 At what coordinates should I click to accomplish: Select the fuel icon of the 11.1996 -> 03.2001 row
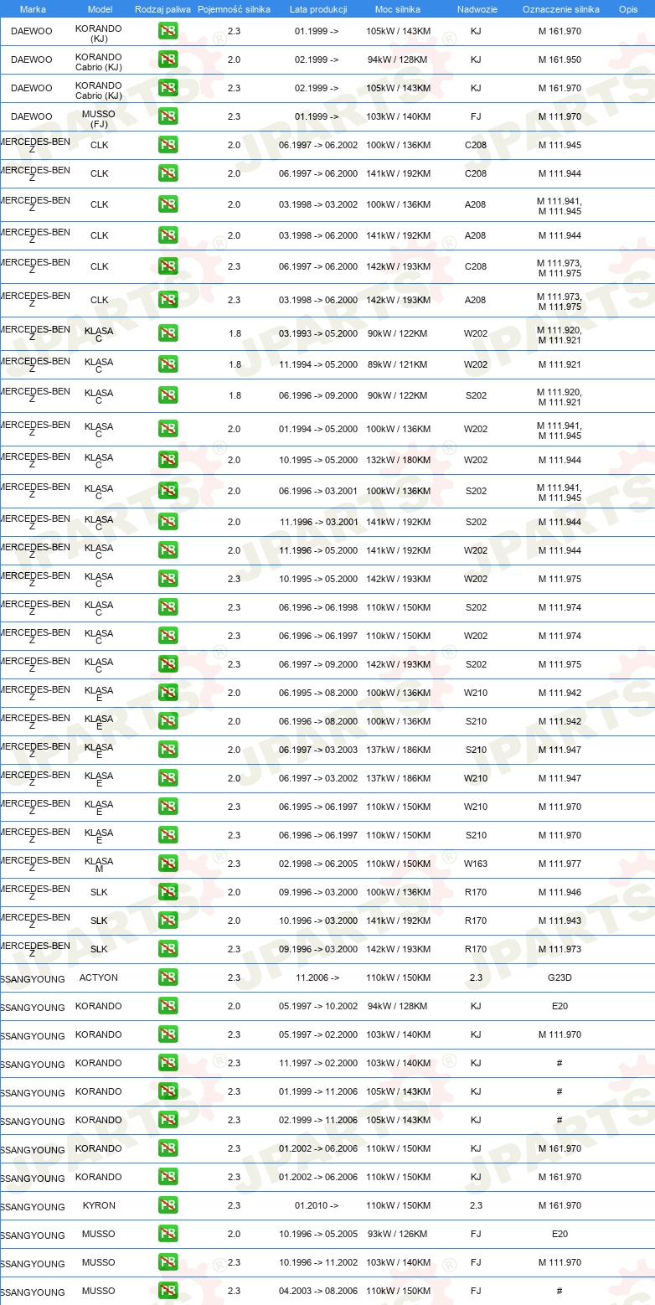click(x=168, y=522)
